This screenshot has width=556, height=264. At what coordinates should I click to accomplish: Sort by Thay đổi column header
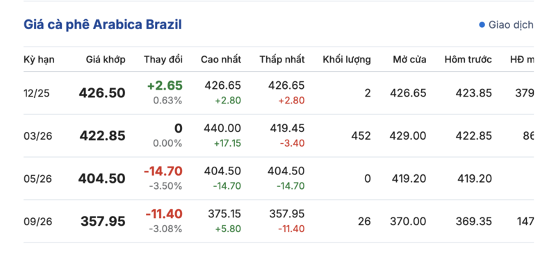163,60
